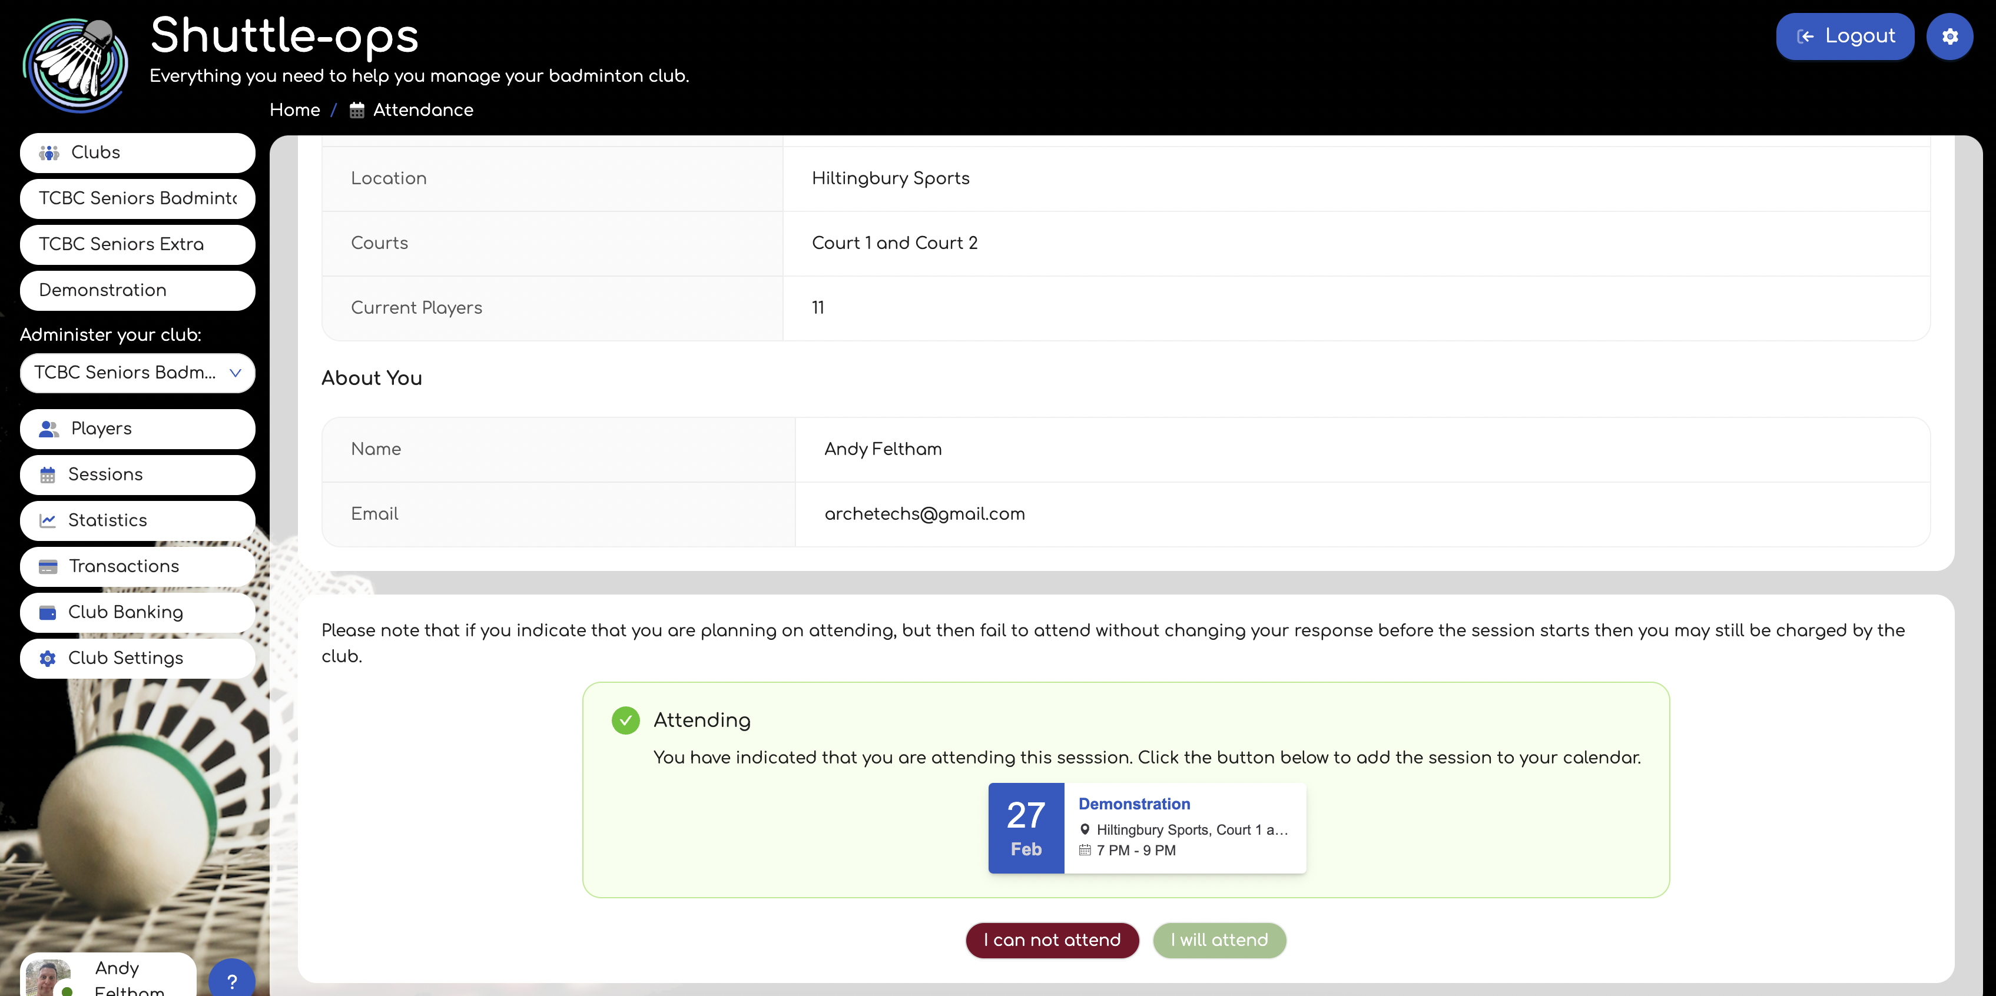Image resolution: width=1996 pixels, height=996 pixels.
Task: Click the Statistics chart icon
Action: 48,520
